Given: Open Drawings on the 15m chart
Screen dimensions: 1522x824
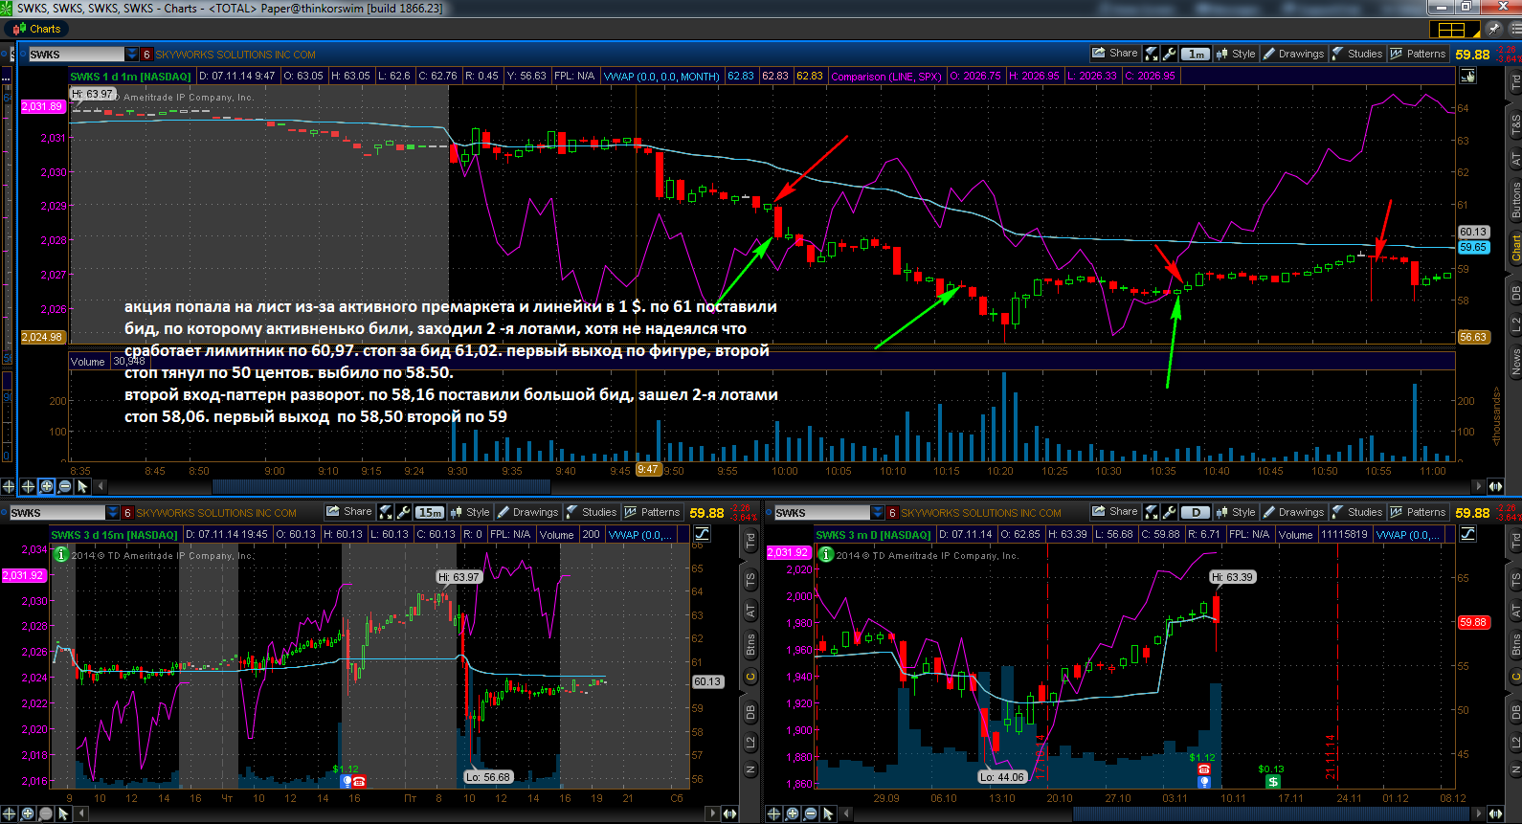Looking at the screenshot, I should 527,512.
